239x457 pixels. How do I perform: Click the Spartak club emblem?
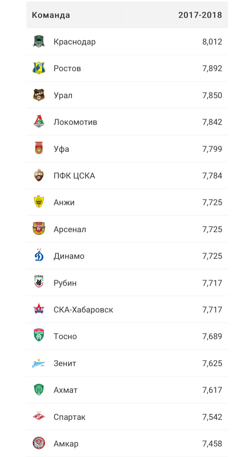click(x=39, y=417)
